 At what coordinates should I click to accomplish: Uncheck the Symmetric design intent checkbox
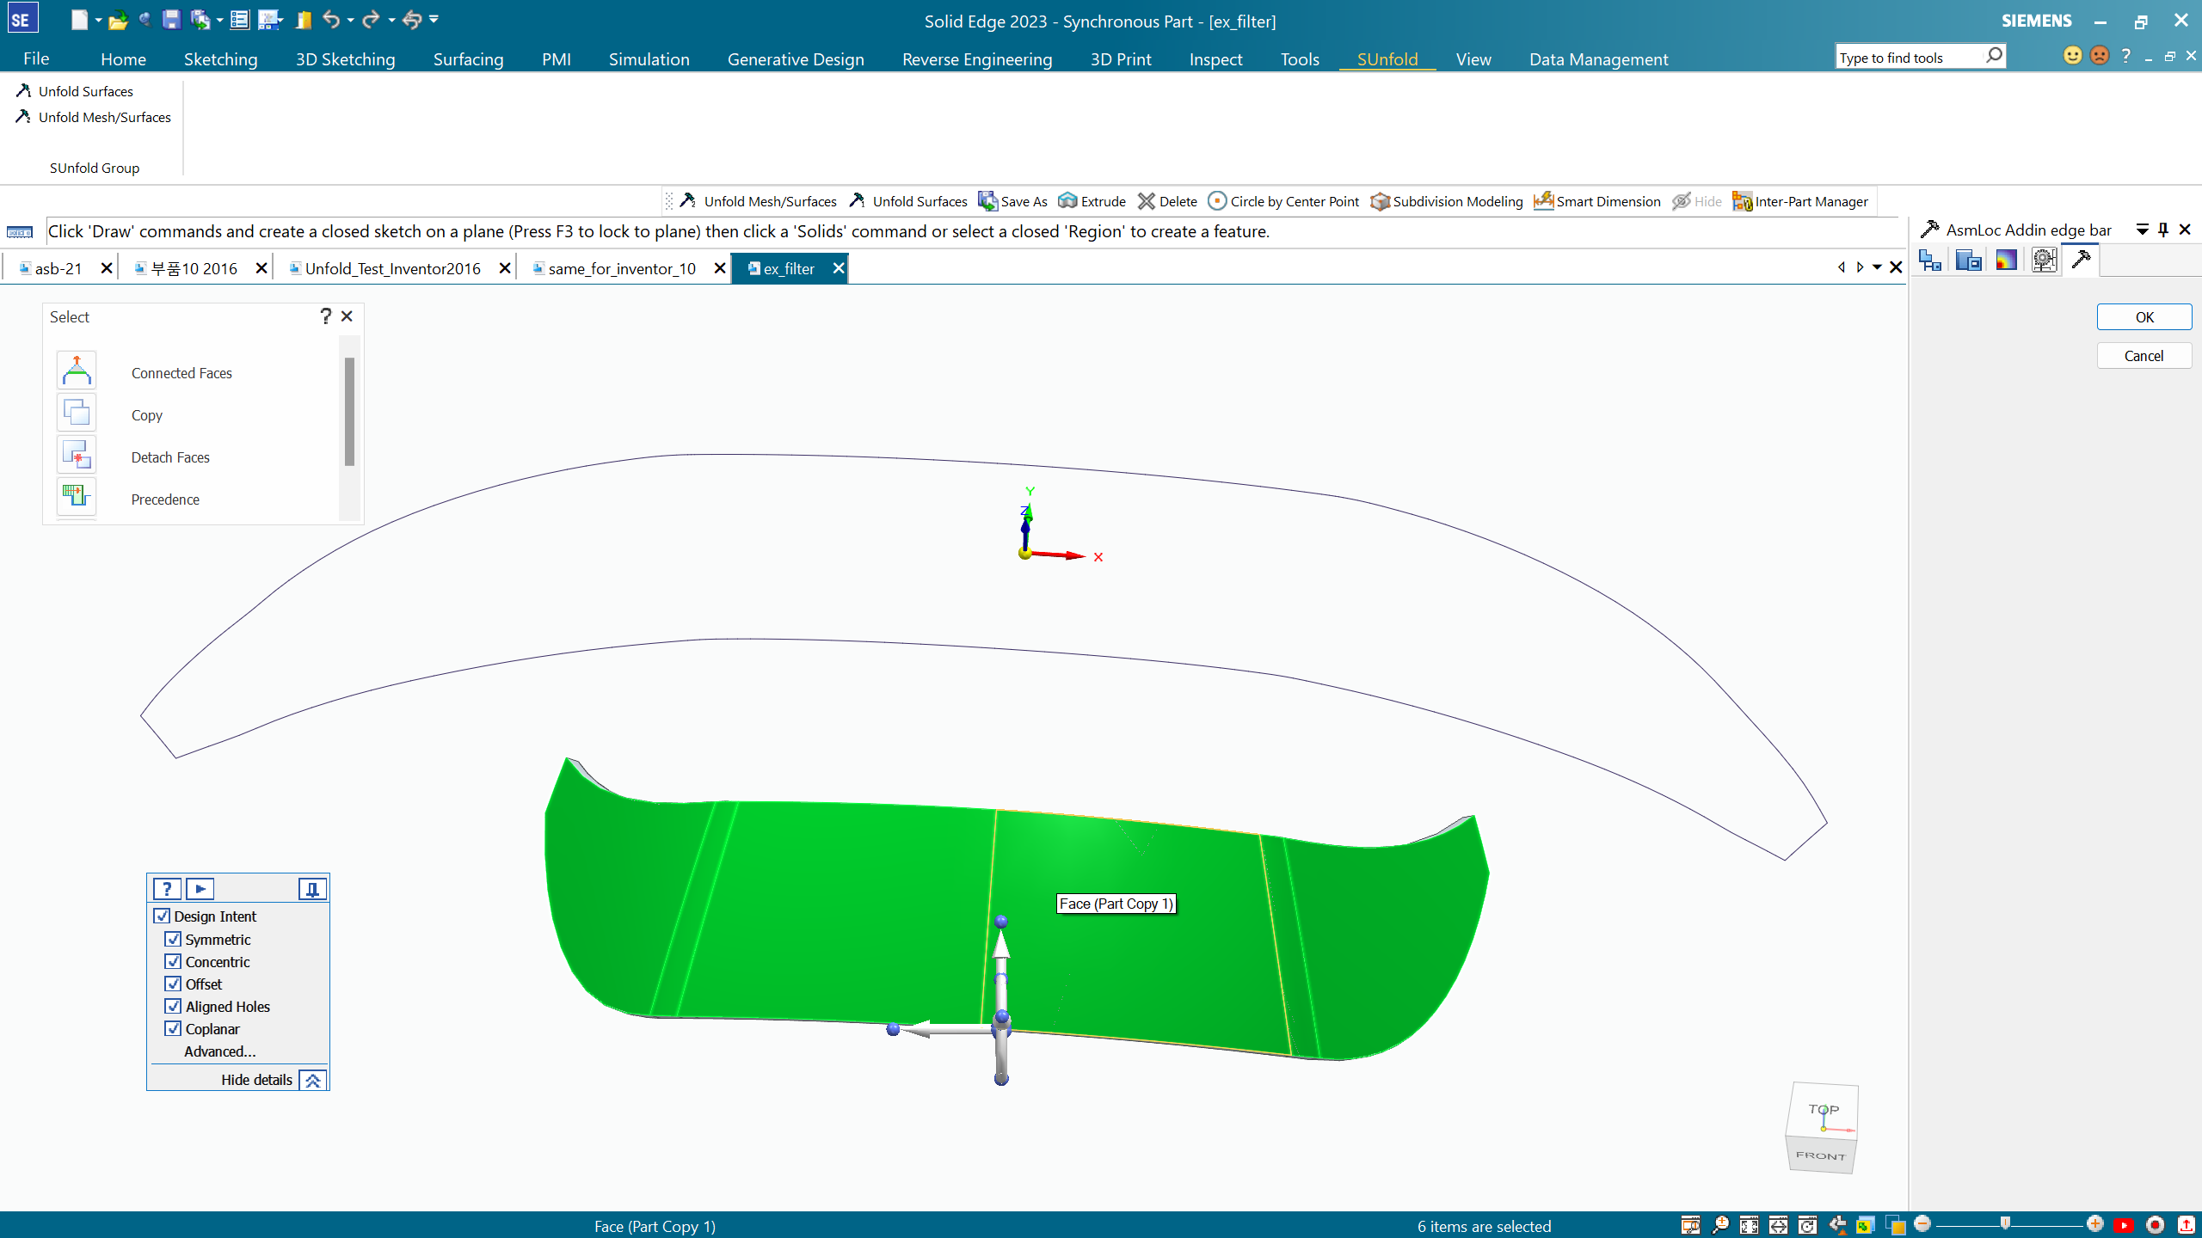(173, 939)
